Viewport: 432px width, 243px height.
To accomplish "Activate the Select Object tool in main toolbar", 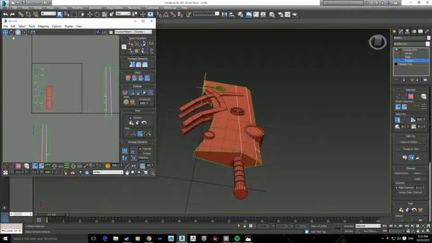I will point(60,14).
